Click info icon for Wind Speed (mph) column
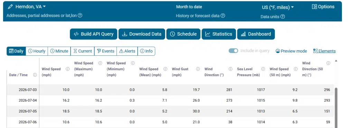354x128 pixels. click(67, 69)
